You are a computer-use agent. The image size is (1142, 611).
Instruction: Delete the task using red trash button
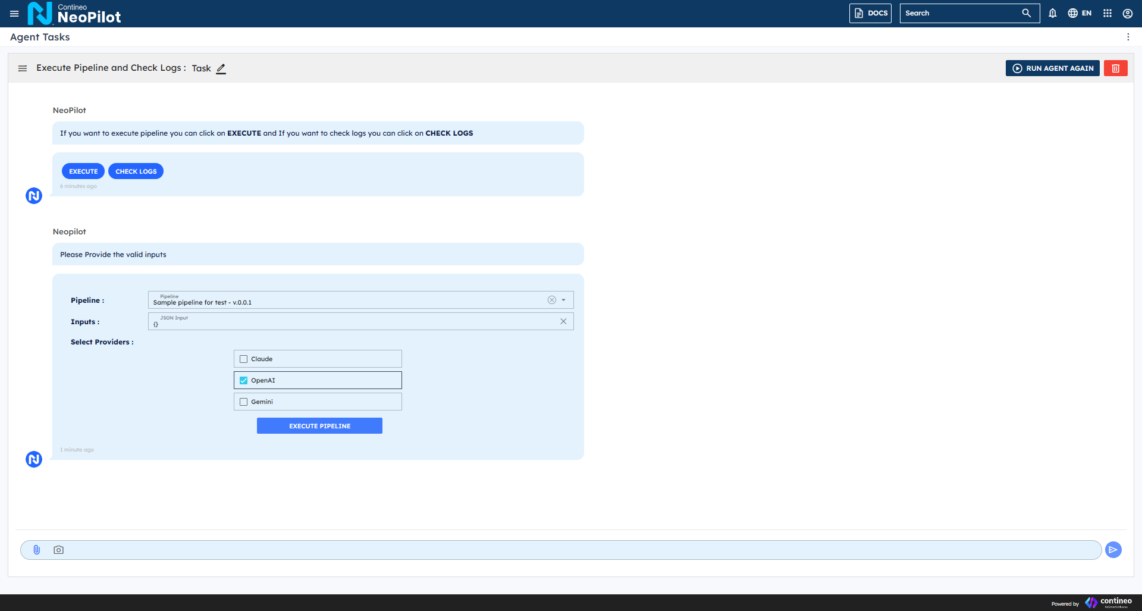pyautogui.click(x=1115, y=68)
